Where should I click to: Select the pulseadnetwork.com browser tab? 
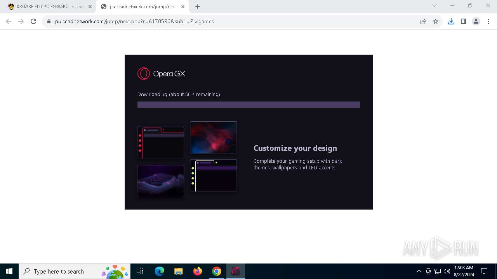[x=142, y=7]
